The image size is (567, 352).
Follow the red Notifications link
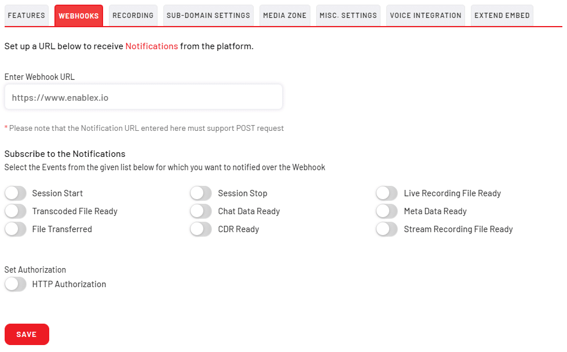pyautogui.click(x=152, y=46)
